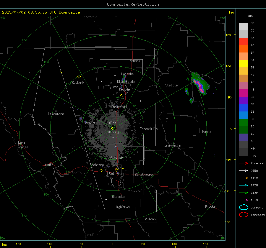Viewport: 266px width, 248px height.
Task: Click the Lacombe city label
Action: click(x=127, y=74)
